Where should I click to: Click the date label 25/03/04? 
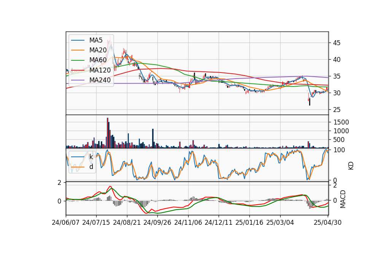(280, 223)
